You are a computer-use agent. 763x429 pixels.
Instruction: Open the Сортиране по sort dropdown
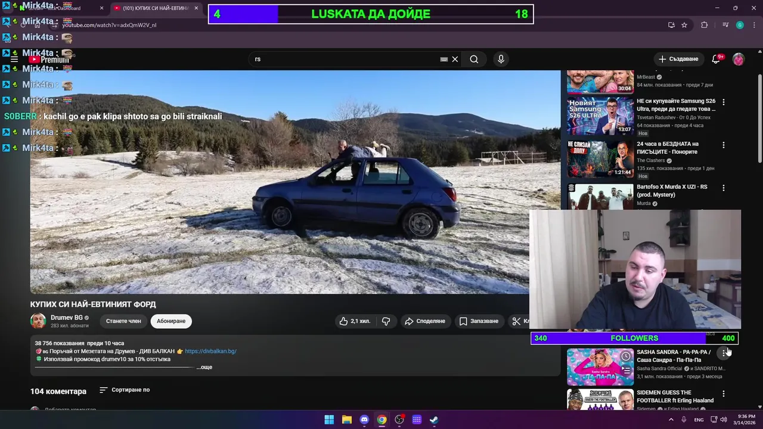click(x=125, y=390)
